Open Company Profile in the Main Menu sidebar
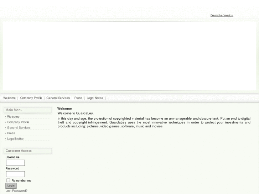Viewport: 259px width, 194px height. (18, 122)
